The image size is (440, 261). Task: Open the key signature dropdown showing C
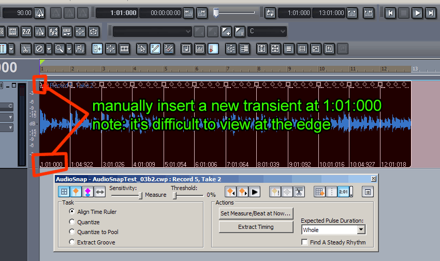pos(282,32)
